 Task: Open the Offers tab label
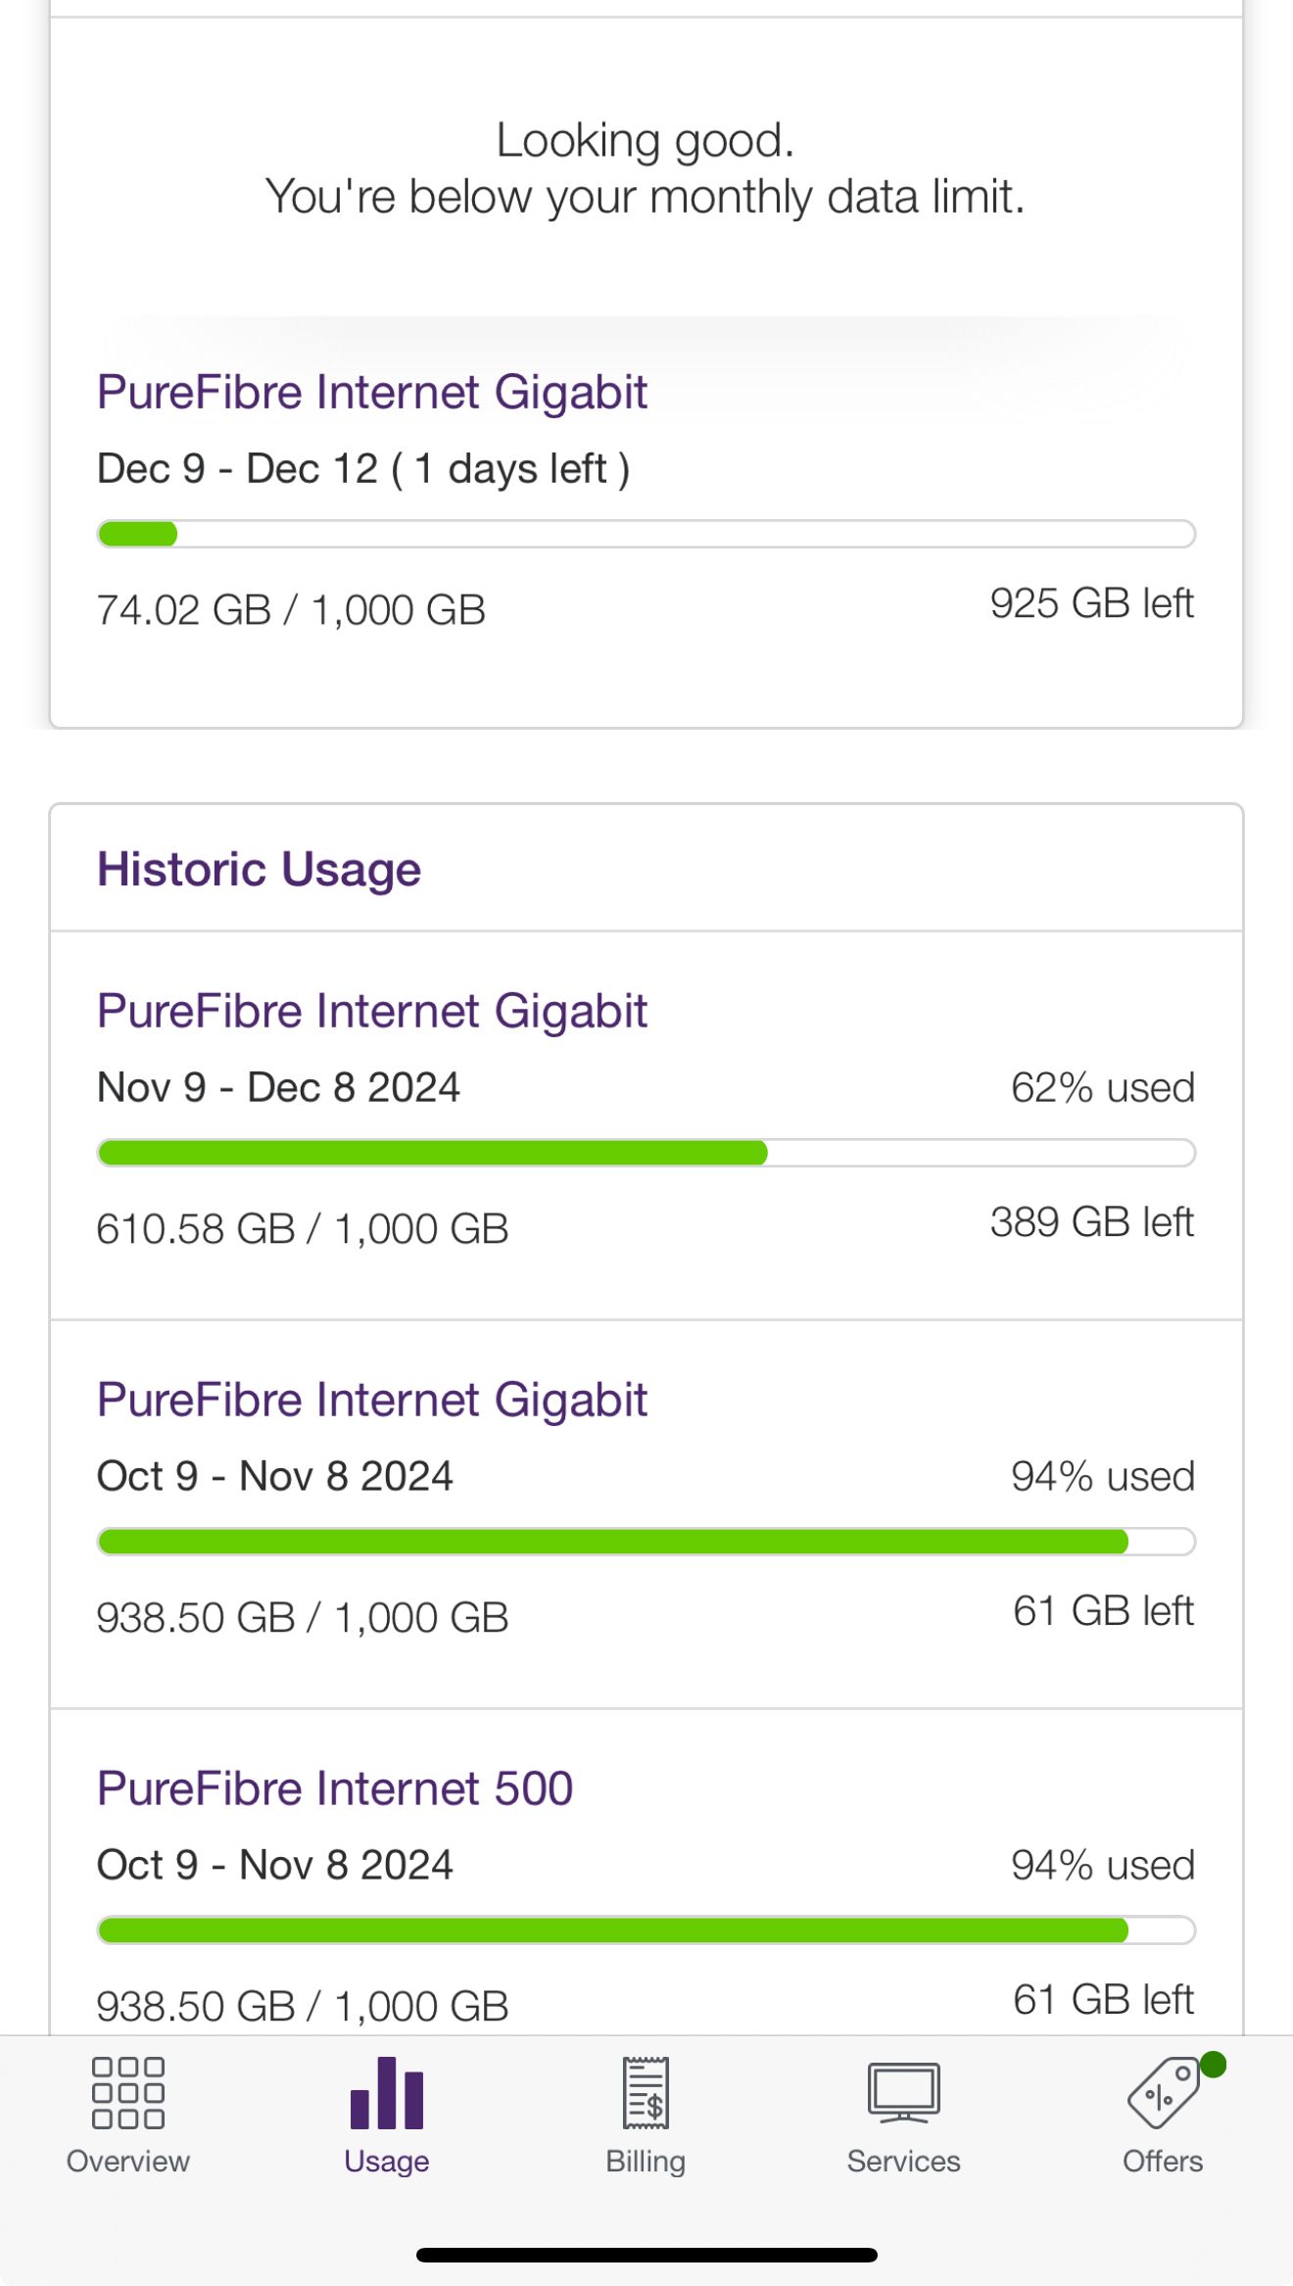coord(1162,2161)
